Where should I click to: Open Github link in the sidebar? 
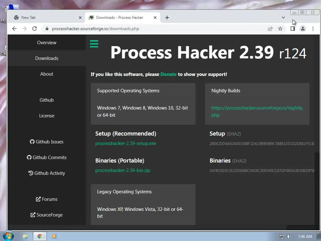(x=47, y=100)
